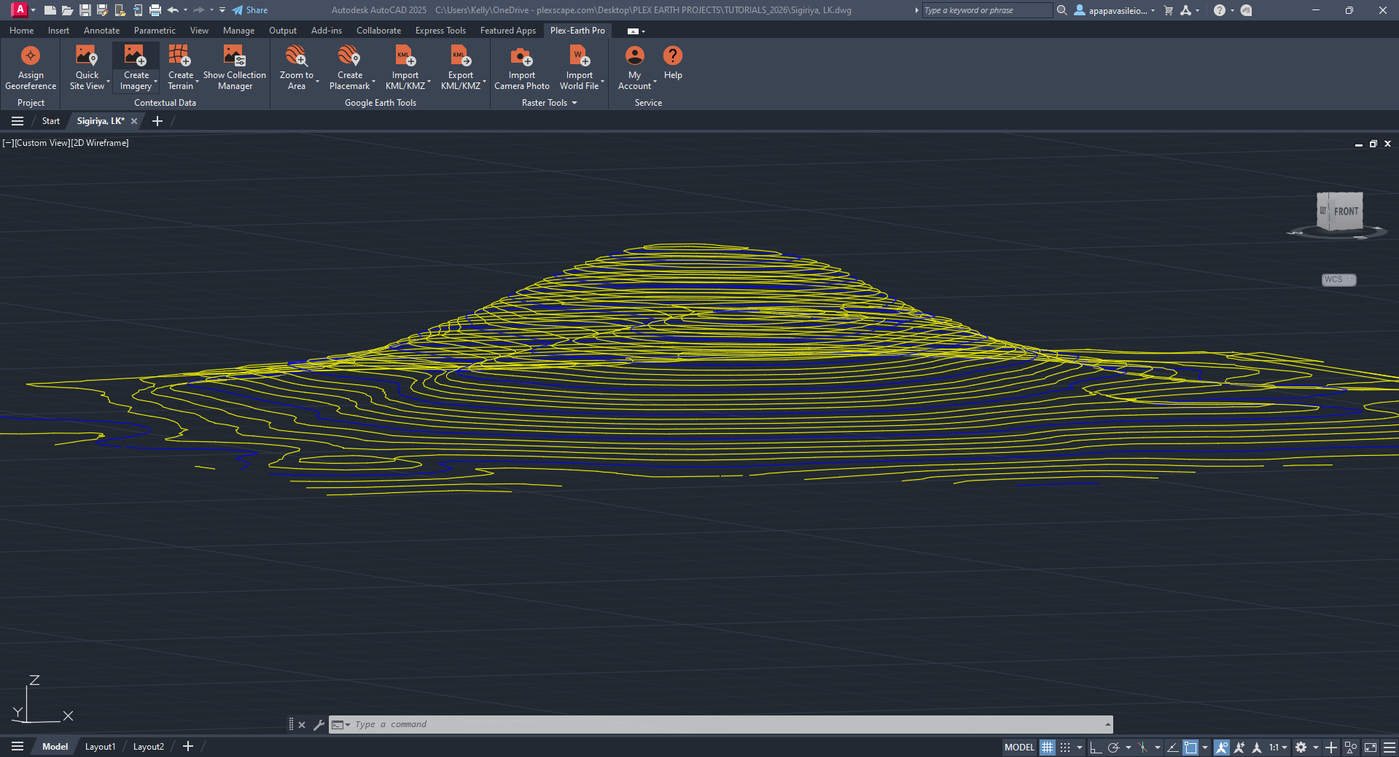Toggle snap mode dotted grid icon
This screenshot has width=1399, height=757.
(1065, 748)
